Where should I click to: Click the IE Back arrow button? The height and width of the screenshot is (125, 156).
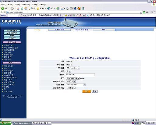tap(2, 9)
